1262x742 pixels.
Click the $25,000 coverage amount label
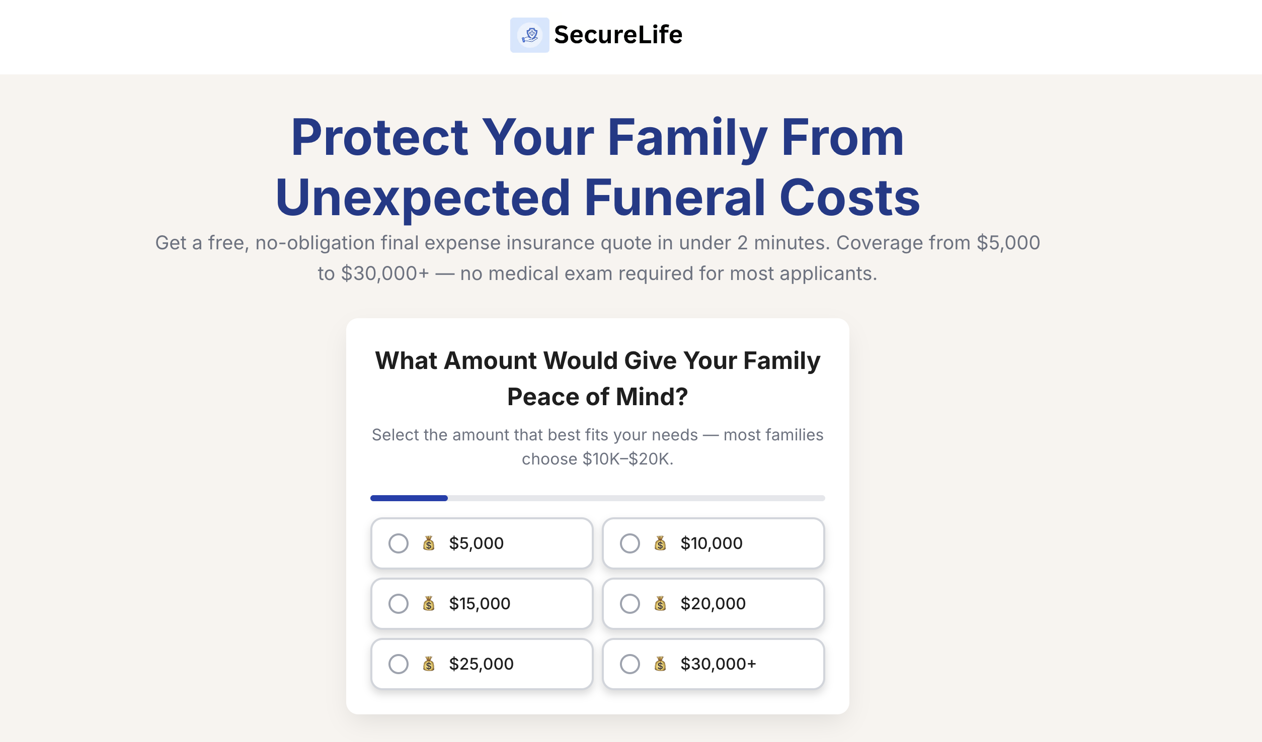(x=481, y=664)
